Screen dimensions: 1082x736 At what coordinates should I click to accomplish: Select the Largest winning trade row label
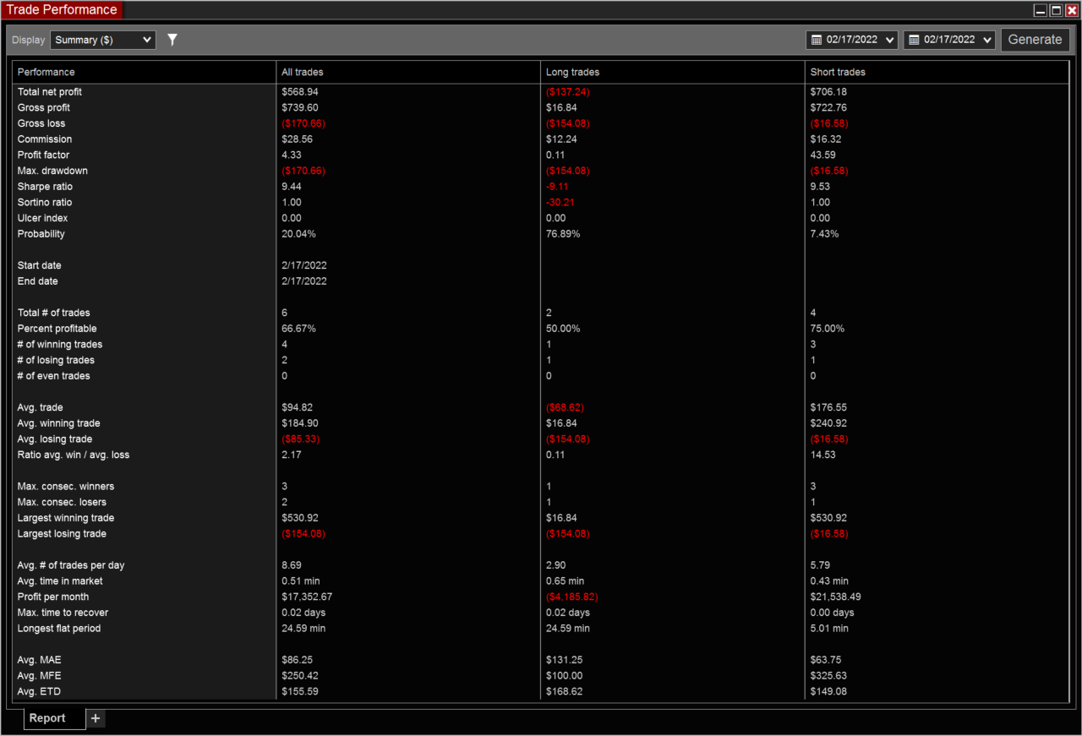tap(66, 518)
